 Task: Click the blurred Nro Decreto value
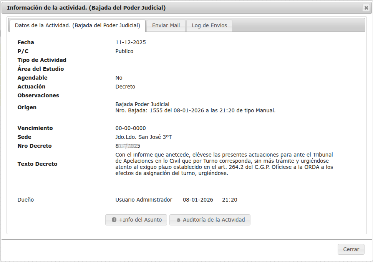(128, 146)
